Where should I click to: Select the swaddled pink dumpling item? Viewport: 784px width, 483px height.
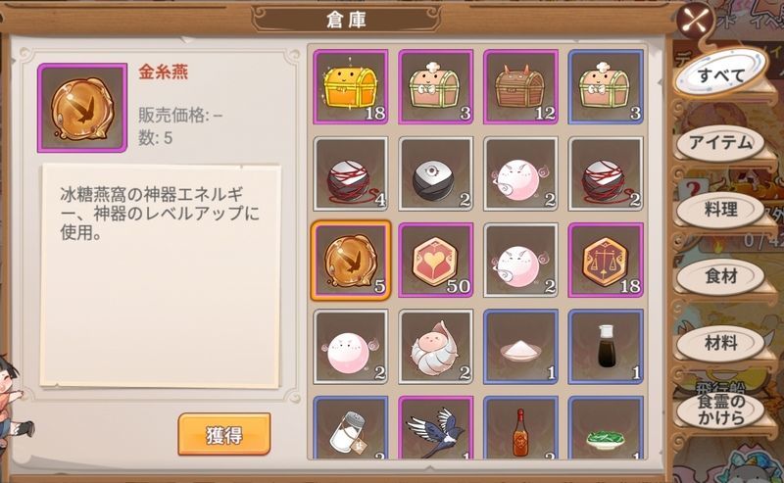pyautogui.click(x=435, y=347)
